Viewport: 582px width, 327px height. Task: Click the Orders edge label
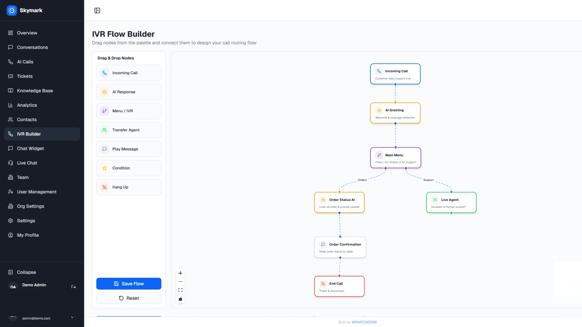click(362, 180)
